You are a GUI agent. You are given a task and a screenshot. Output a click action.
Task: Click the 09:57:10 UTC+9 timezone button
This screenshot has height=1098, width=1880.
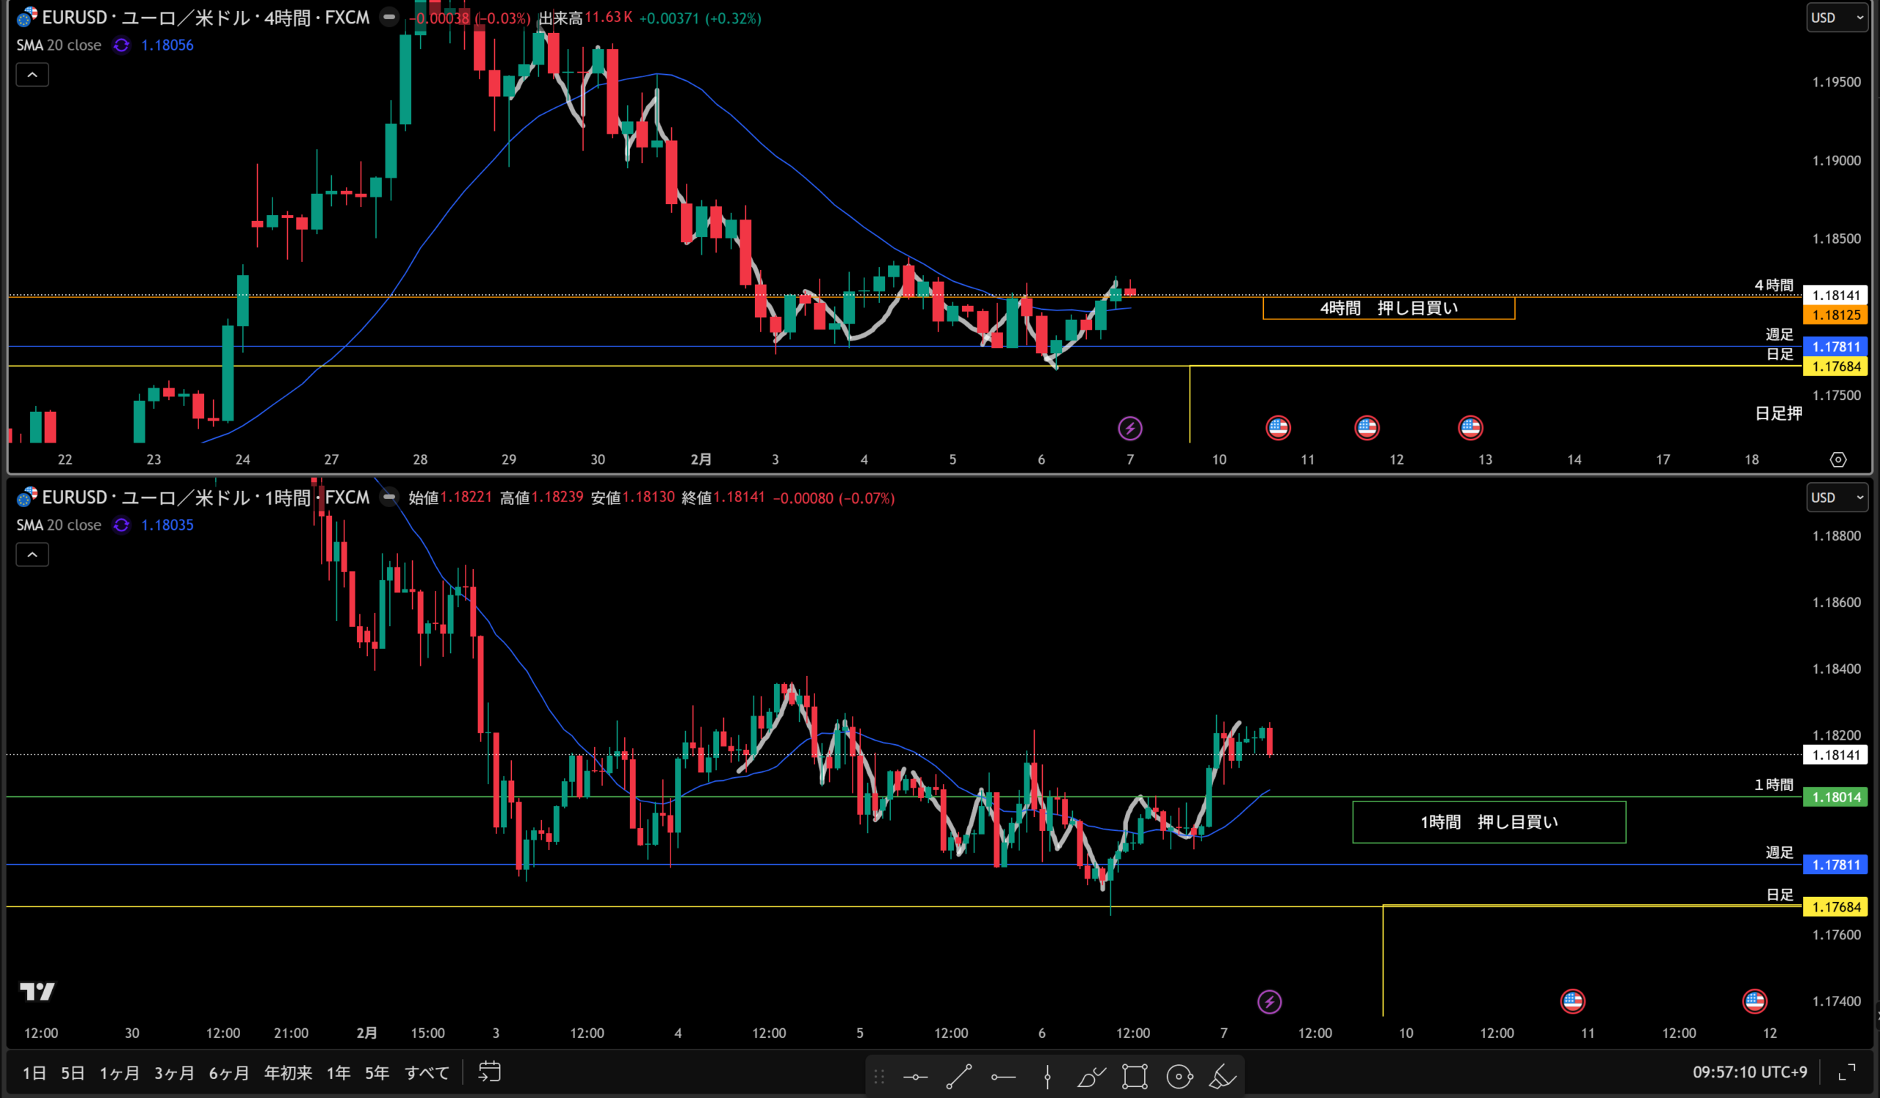[x=1749, y=1072]
